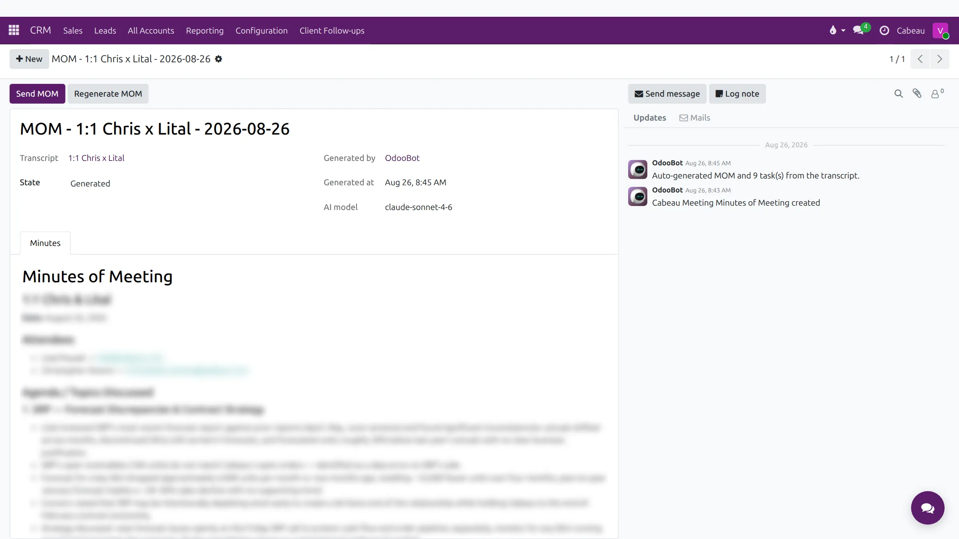Open the conversations messages icon
The height and width of the screenshot is (539, 959).
click(861, 30)
